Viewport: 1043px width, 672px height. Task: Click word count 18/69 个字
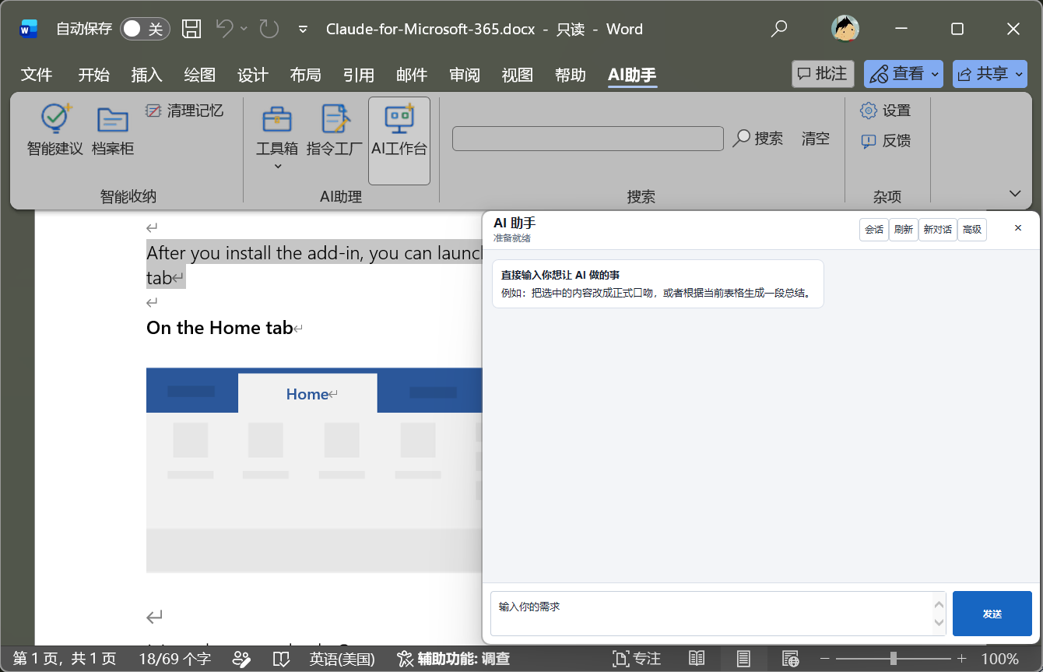[174, 659]
